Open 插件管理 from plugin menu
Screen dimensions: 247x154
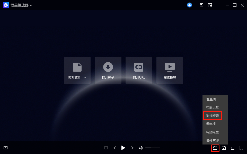tap(215, 140)
